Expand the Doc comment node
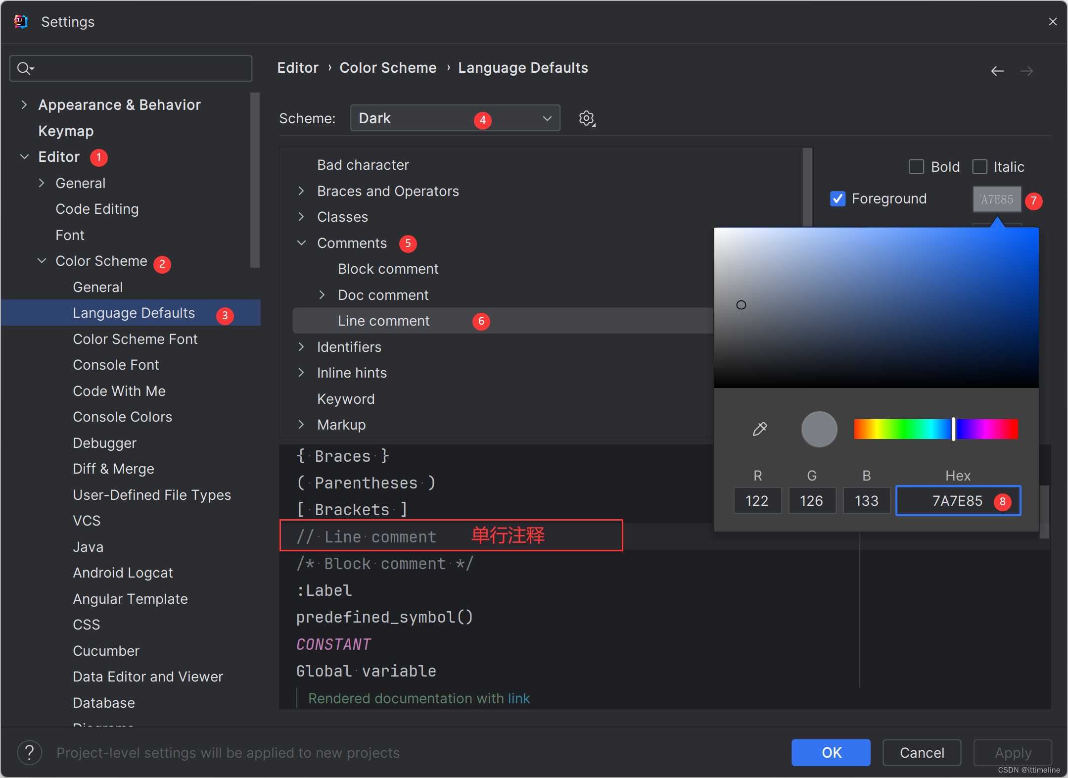1068x778 pixels. tap(322, 295)
